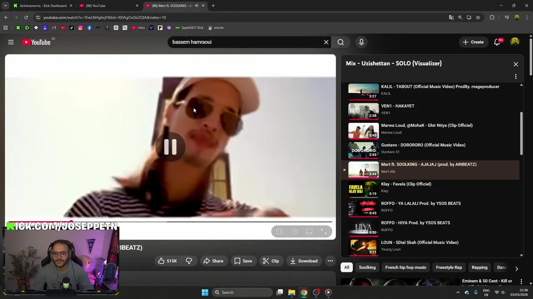Click the Save button
Screen dimensions: 533x299
coord(243,261)
